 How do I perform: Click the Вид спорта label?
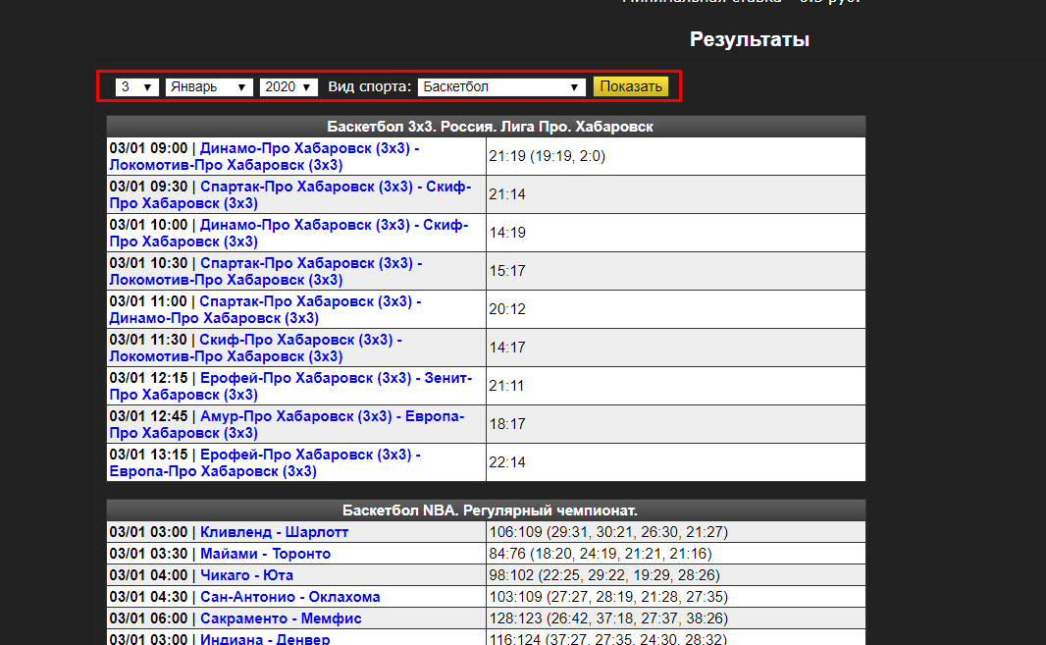(x=370, y=86)
